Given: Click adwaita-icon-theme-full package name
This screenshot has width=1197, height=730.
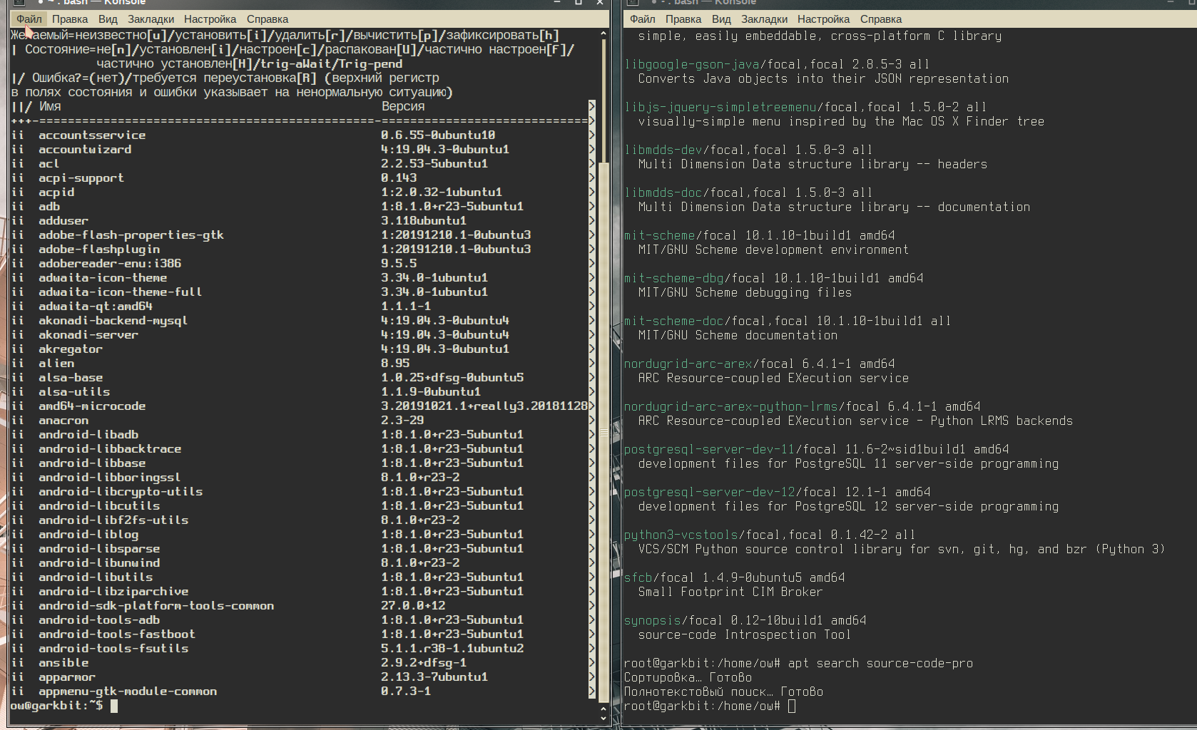Looking at the screenshot, I should point(121,292).
